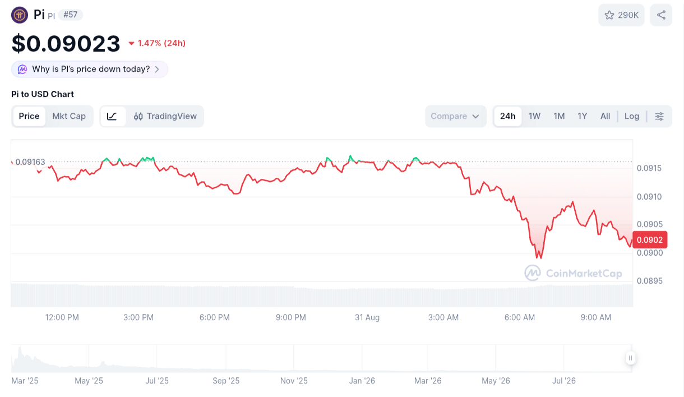Select the 1Y time range
The height and width of the screenshot is (397, 684).
tap(583, 116)
